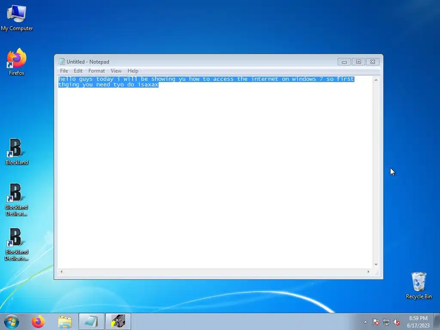This screenshot has height=330, width=440.
Task: Open the Windows Start menu orb
Action: [12, 321]
